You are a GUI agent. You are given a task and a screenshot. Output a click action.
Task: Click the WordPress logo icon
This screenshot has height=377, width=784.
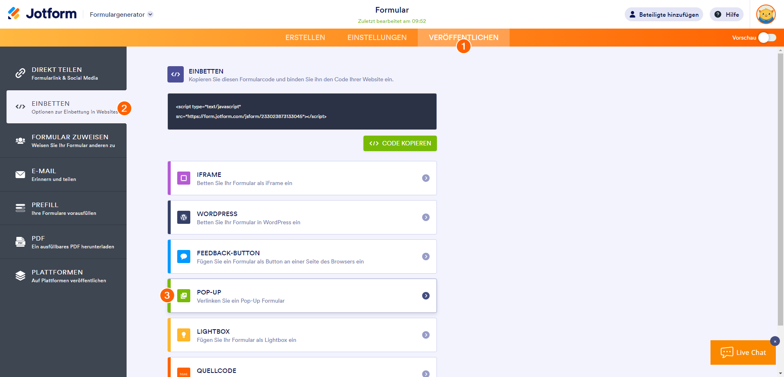(x=184, y=217)
